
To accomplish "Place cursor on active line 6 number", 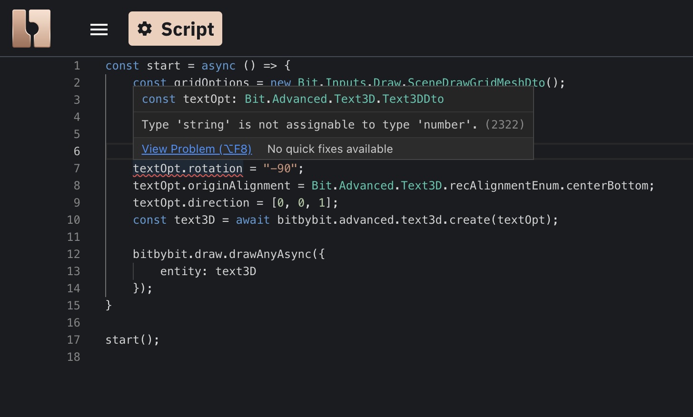I will click(77, 151).
